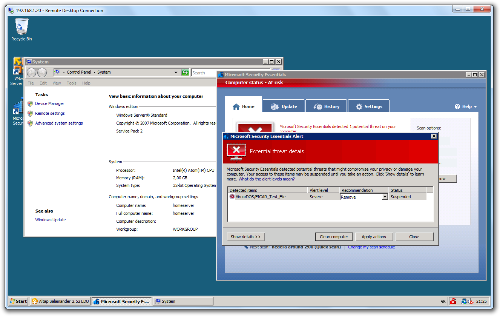The height and width of the screenshot is (316, 500).
Task: Click the 21:25 clock in tray
Action: click(x=482, y=301)
